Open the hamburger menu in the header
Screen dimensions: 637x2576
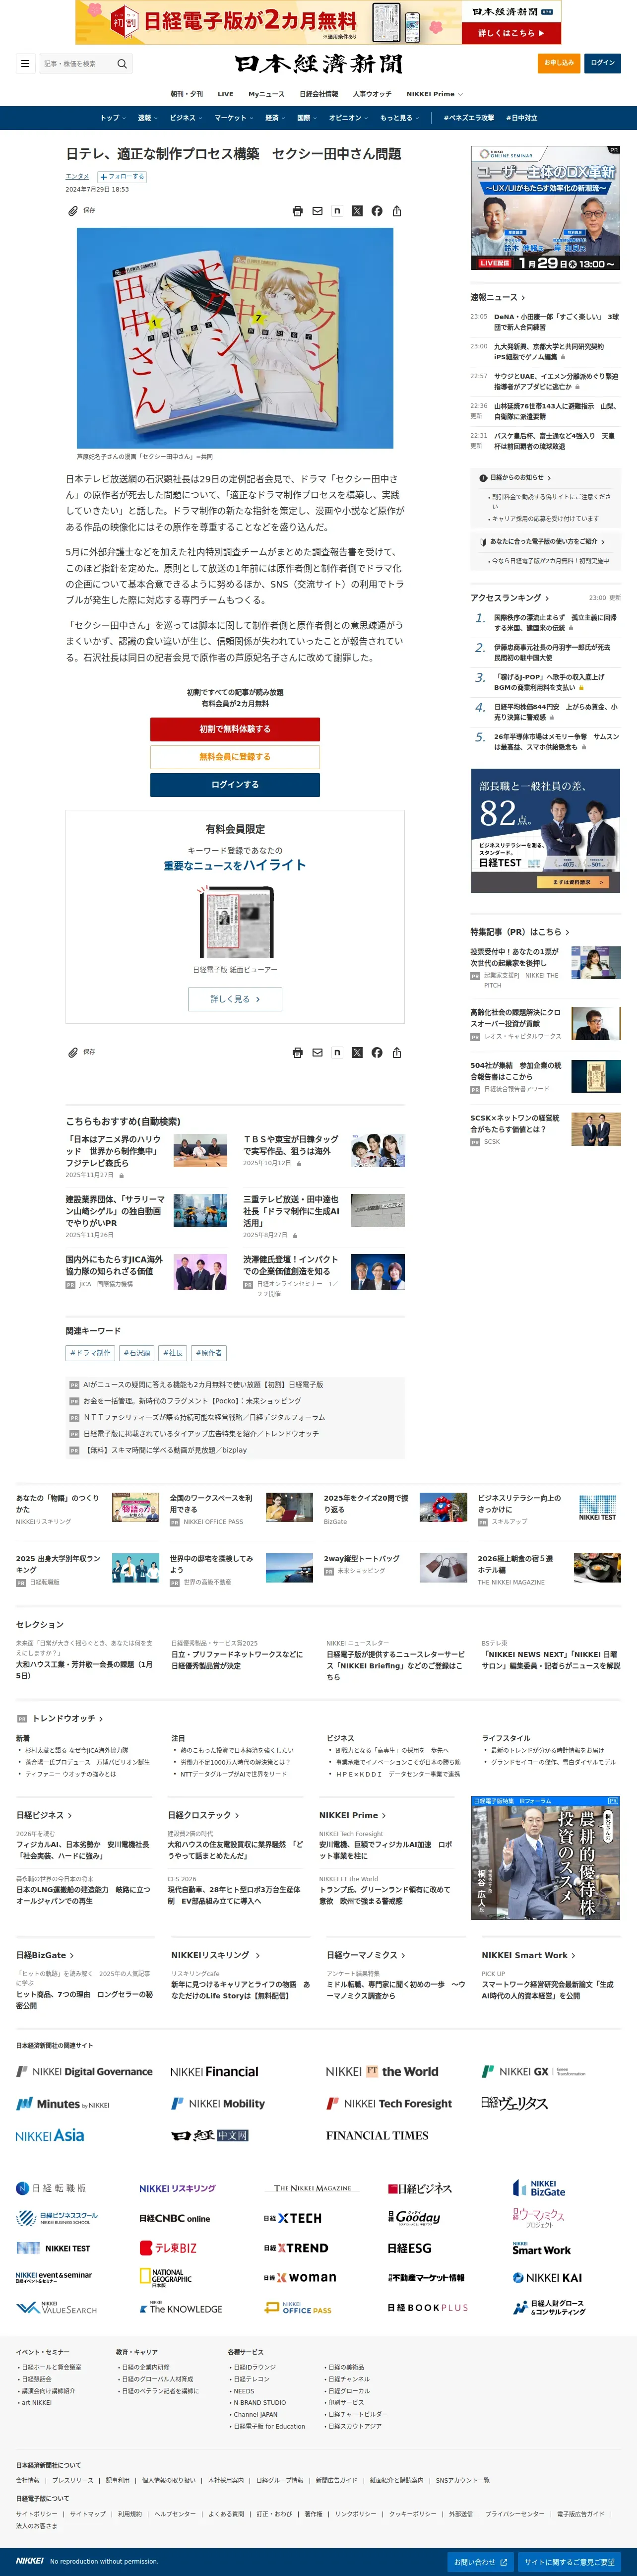(25, 64)
